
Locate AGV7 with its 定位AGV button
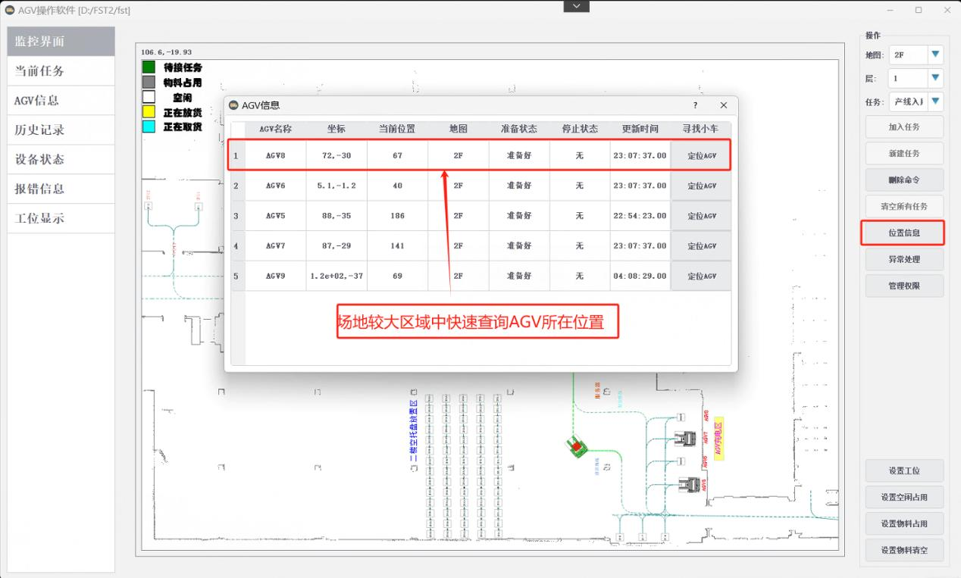point(701,246)
